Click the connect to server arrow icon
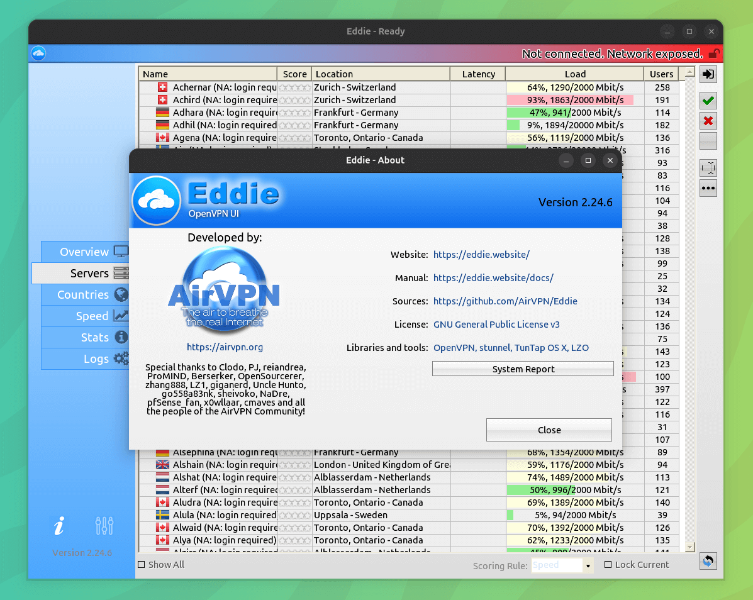This screenshot has width=753, height=600. (708, 74)
